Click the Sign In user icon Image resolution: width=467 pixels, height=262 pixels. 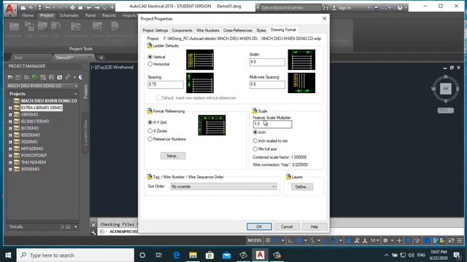334,8
